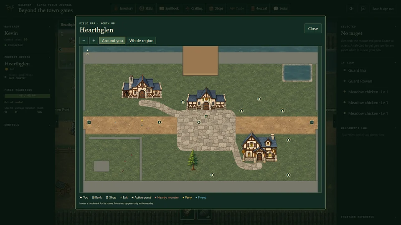Click the shop marker beneath the pine tree
Image resolution: width=401 pixels, height=225 pixels.
point(212,175)
